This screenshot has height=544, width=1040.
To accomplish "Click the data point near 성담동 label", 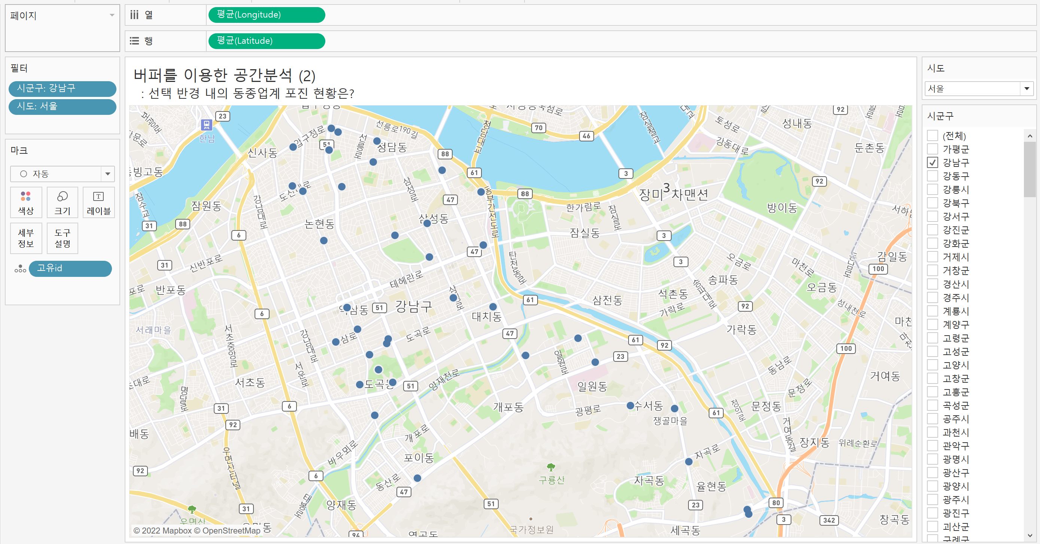I will point(377,141).
